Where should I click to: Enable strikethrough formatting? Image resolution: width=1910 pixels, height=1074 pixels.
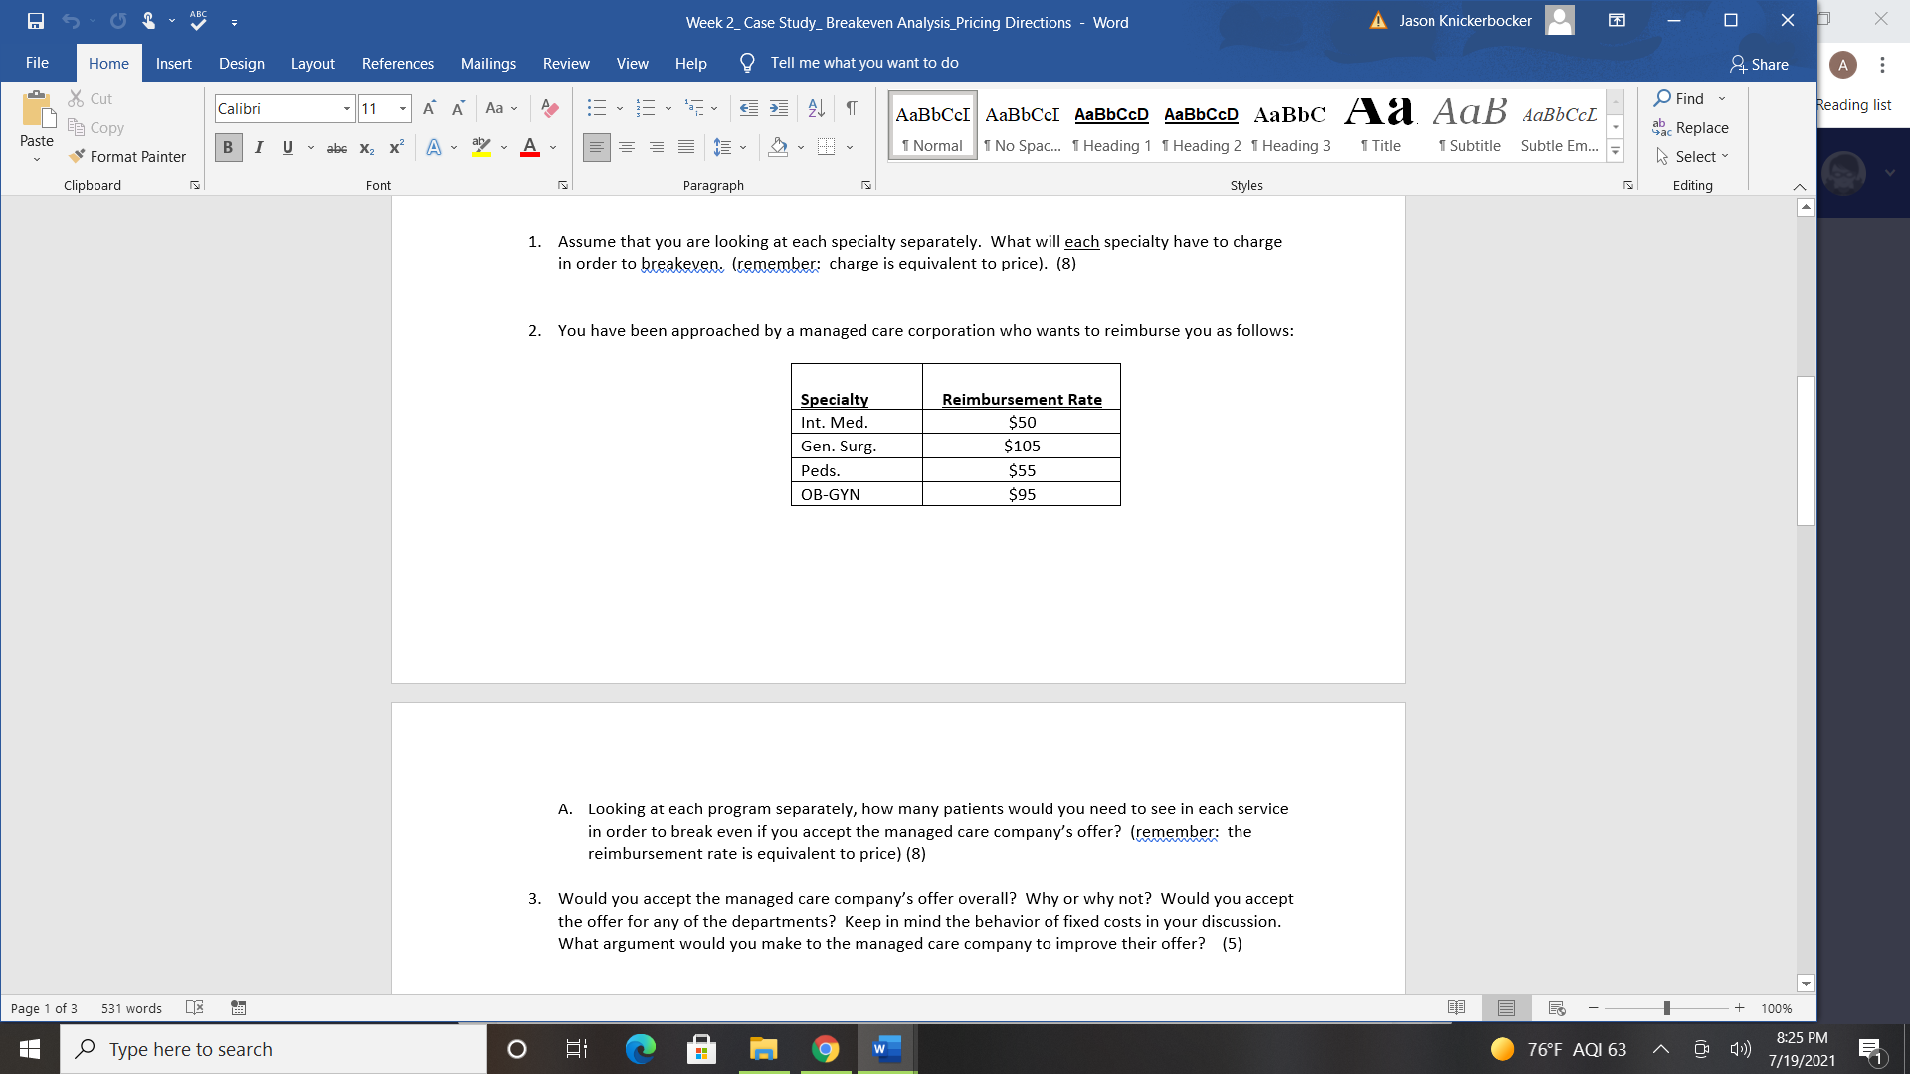[x=336, y=147]
